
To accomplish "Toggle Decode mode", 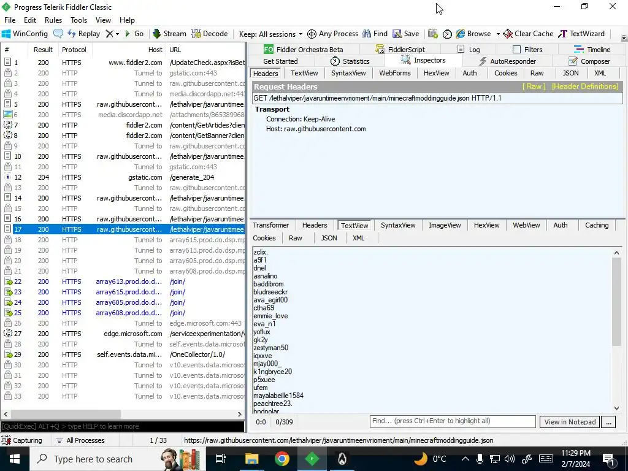I will pyautogui.click(x=210, y=34).
